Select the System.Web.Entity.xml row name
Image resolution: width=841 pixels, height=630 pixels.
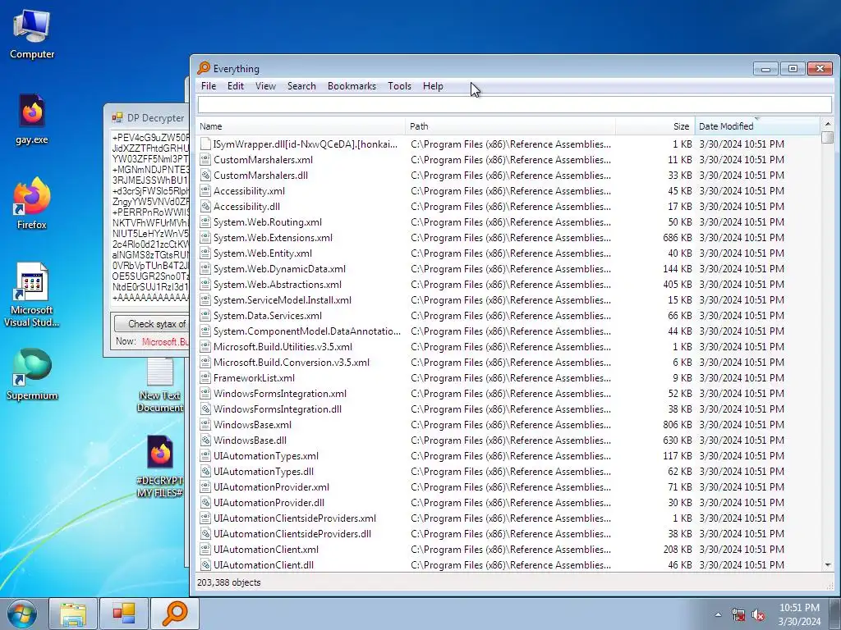click(262, 253)
